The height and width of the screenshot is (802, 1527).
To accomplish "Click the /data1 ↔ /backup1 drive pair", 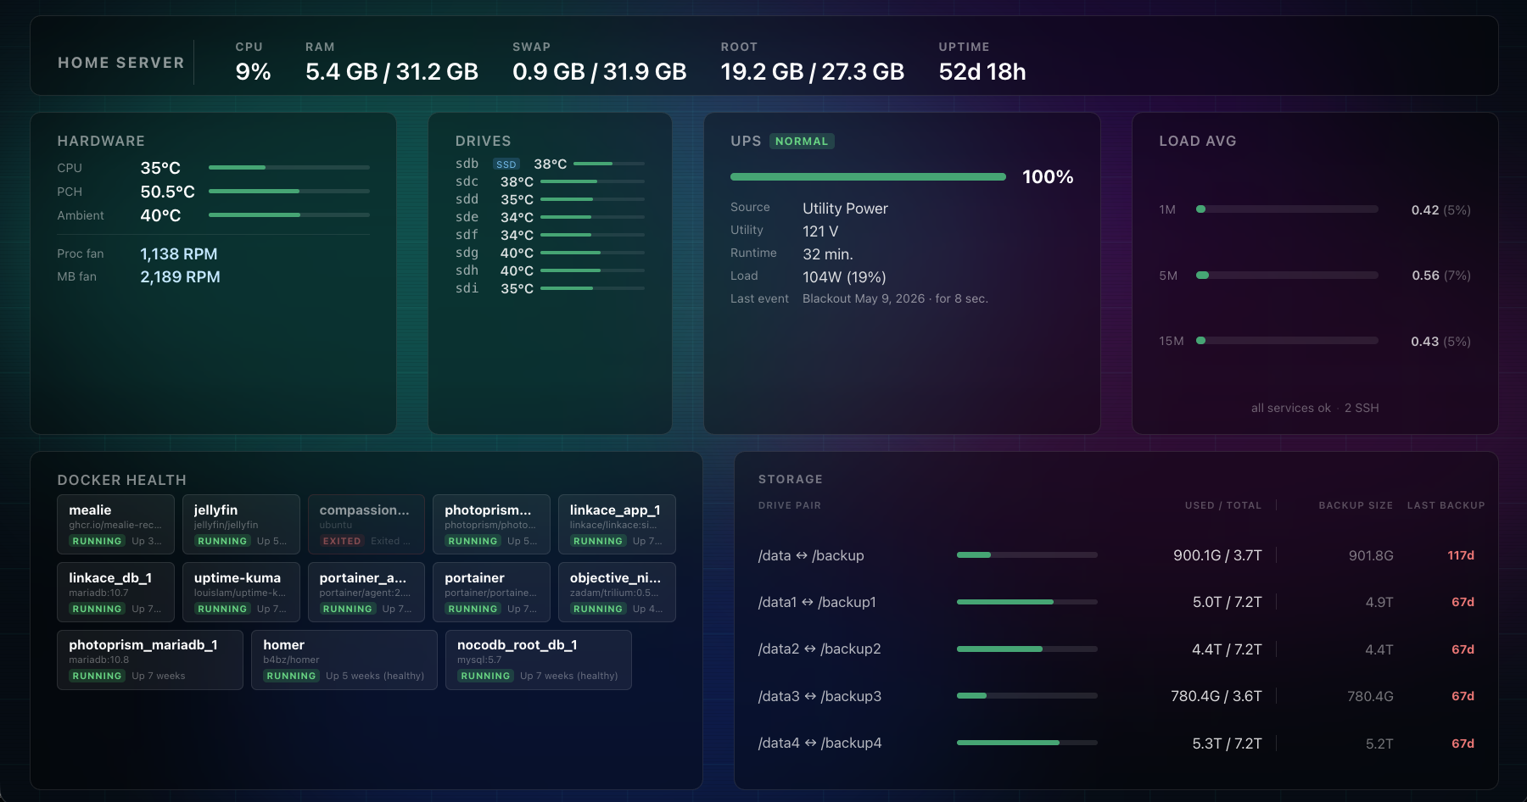I will (817, 603).
